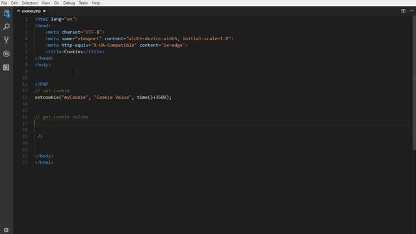This screenshot has width=416, height=234.
Task: Open the Debug view in activity bar
Action: point(6,54)
